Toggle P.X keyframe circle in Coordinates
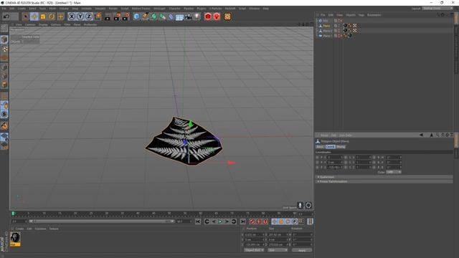459x258 pixels. (x=317, y=158)
